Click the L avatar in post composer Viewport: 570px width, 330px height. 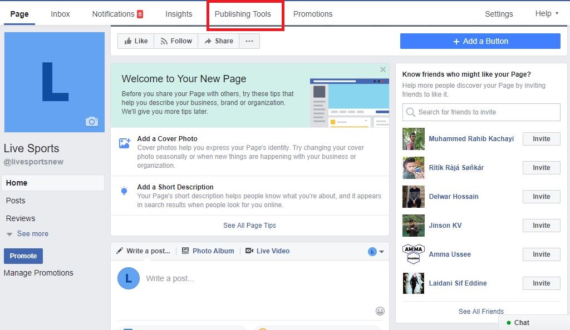click(x=129, y=278)
